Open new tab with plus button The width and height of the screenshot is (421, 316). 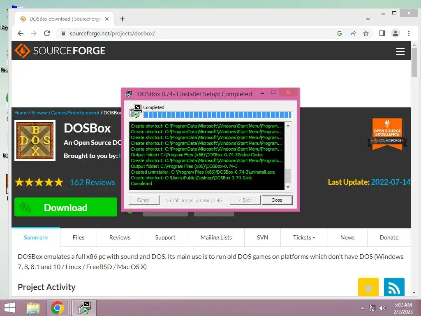(123, 19)
